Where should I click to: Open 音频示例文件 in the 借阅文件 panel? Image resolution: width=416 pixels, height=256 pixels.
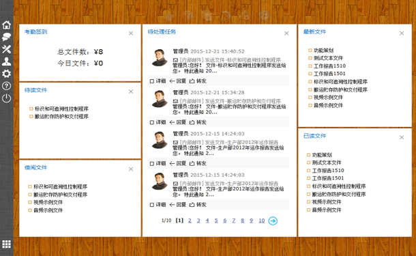pyautogui.click(x=48, y=210)
